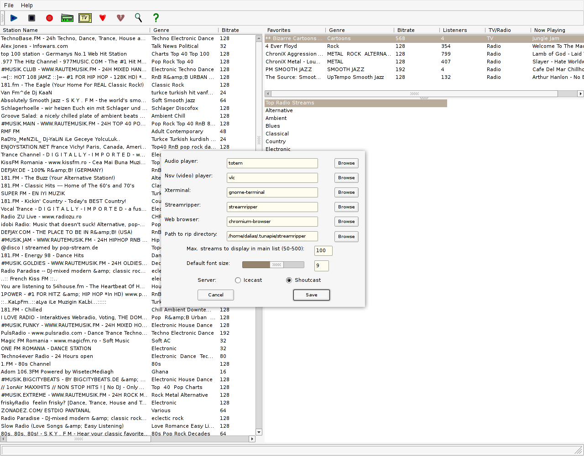Click the Streamripper input field

click(272, 207)
